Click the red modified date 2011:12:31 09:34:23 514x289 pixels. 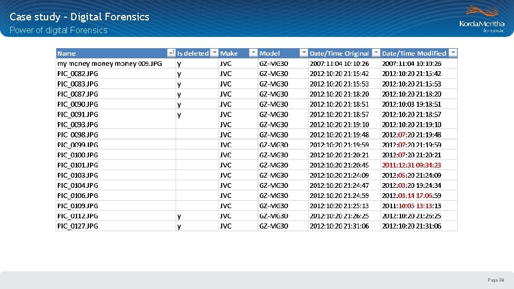click(411, 165)
